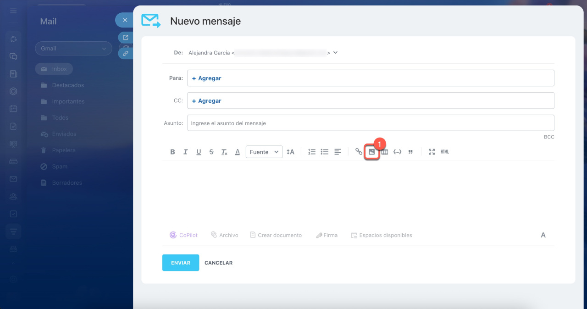Click the insert link icon
The image size is (587, 309).
pos(359,152)
